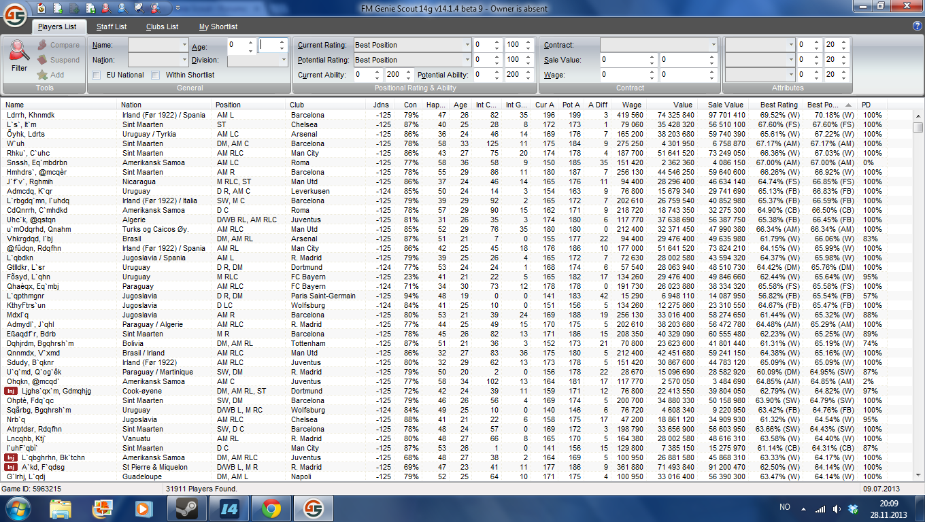Viewport: 925px width, 522px height.
Task: Click the blue staff search toolbar icon
Action: 122,8
